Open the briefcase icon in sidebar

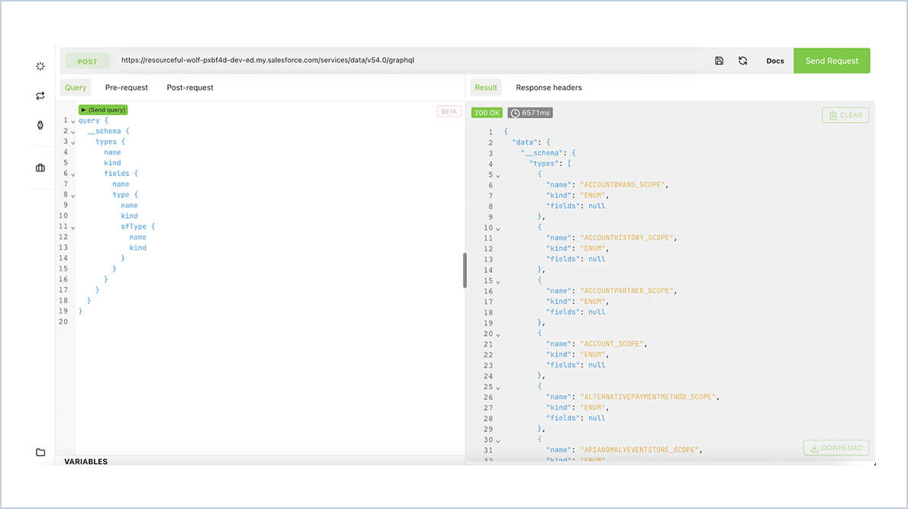click(40, 168)
